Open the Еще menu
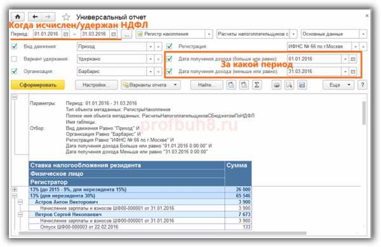The image size is (381, 247). [x=338, y=84]
